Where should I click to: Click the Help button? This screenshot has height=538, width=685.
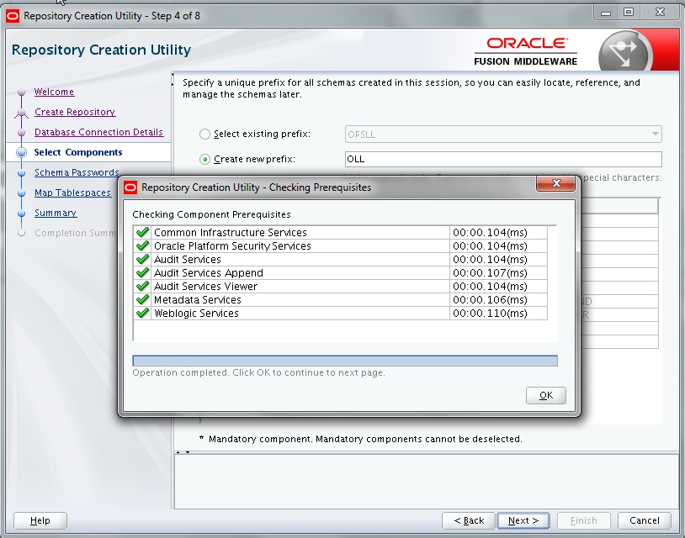(40, 520)
